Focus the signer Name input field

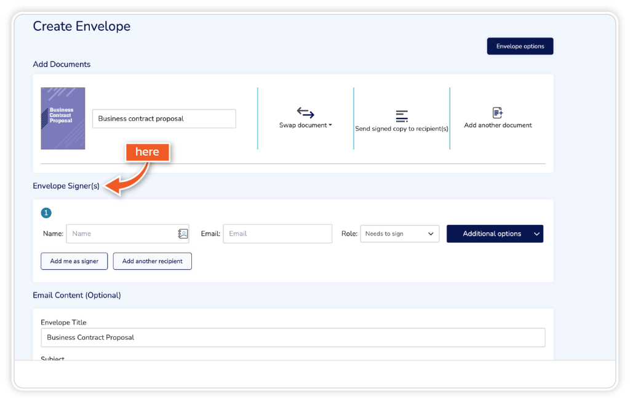pyautogui.click(x=120, y=234)
